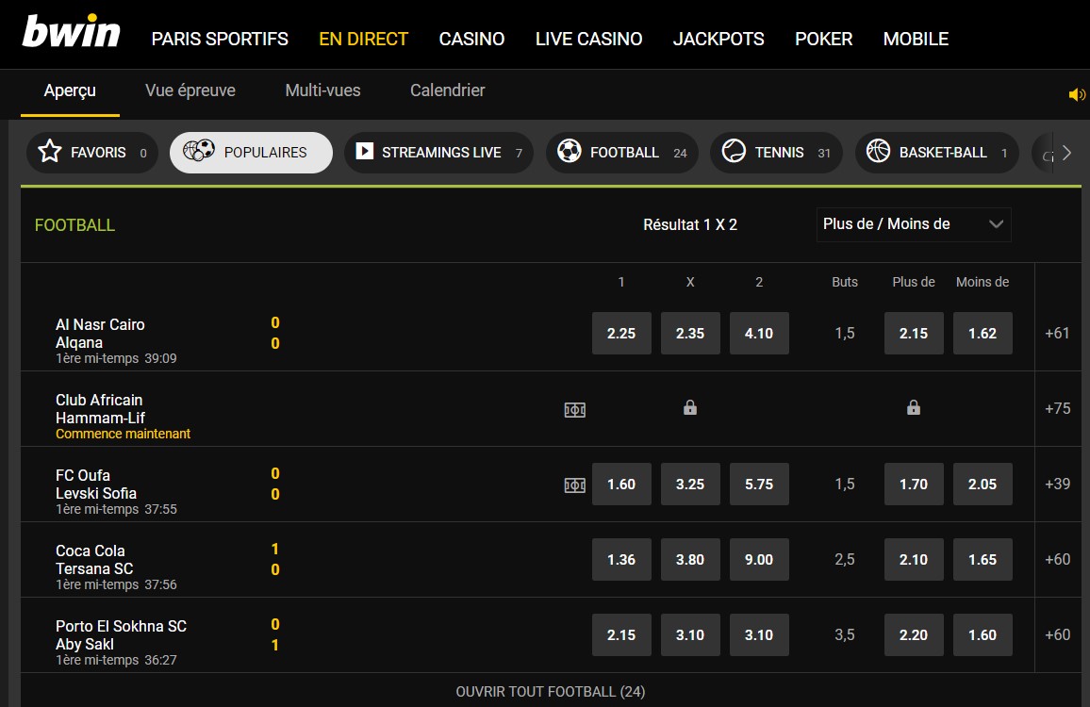Bet on Levski Sofia win at 5.75

759,484
